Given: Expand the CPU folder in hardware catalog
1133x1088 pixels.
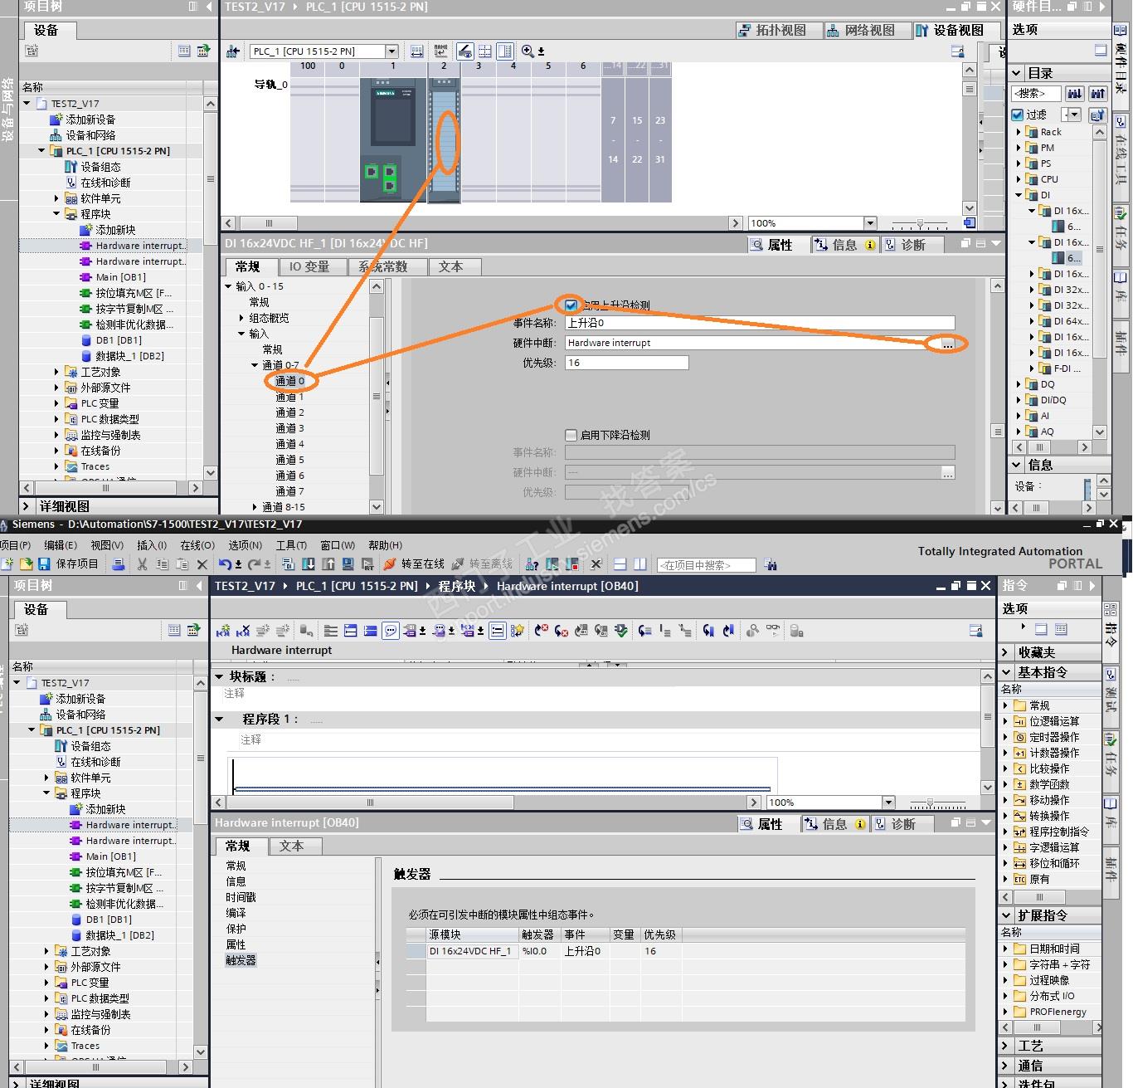Looking at the screenshot, I should coord(1019,179).
